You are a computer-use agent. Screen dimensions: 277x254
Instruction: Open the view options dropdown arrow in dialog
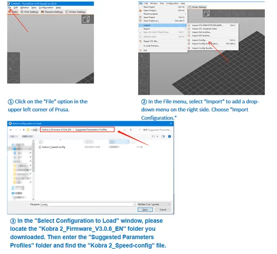pos(157,137)
